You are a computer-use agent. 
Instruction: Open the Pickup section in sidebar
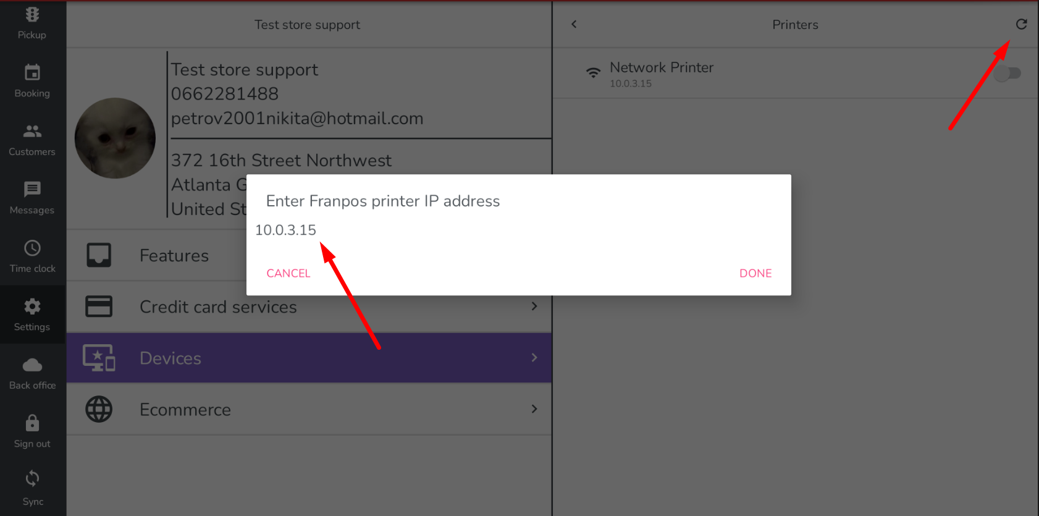point(32,23)
